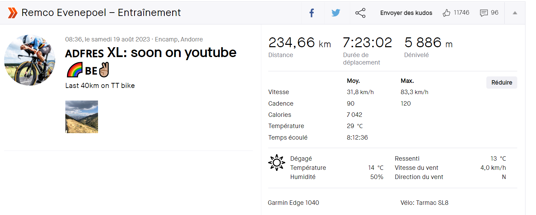536x215 pixels.
Task: Open the comments bubble icon
Action: point(484,13)
